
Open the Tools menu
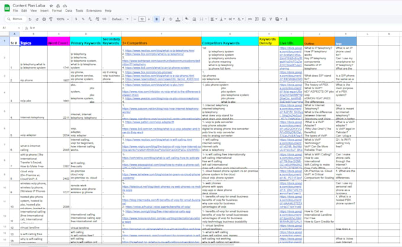79,11
